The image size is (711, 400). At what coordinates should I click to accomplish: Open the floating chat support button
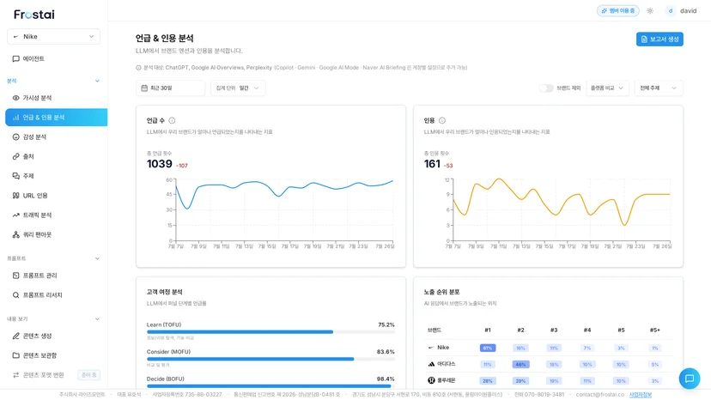(x=690, y=379)
